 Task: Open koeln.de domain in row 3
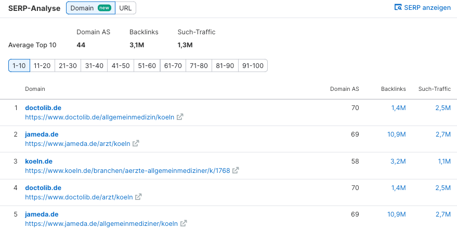coord(39,161)
